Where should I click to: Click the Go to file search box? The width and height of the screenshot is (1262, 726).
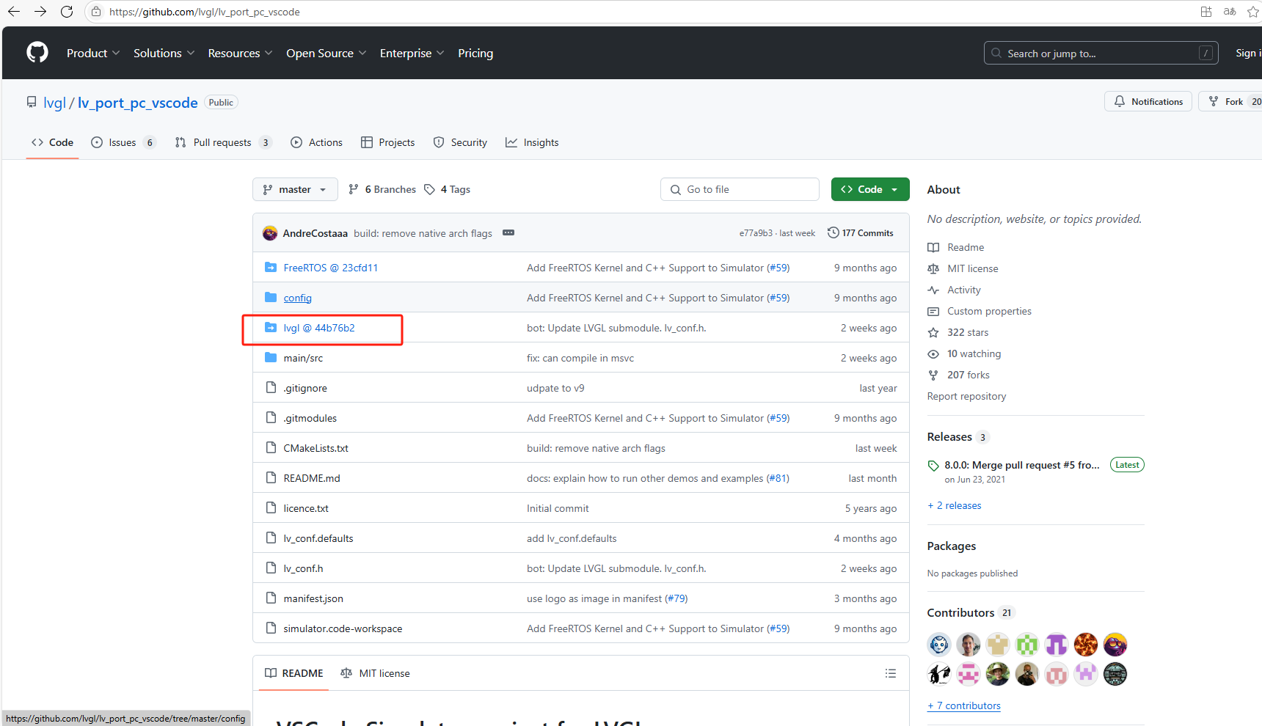point(740,189)
